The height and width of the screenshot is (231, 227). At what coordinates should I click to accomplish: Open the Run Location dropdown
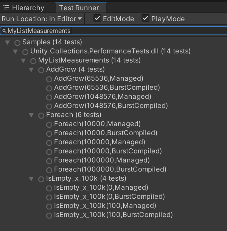tap(42, 19)
